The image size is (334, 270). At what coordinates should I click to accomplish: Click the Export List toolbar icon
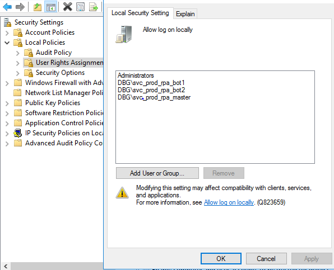94,7
